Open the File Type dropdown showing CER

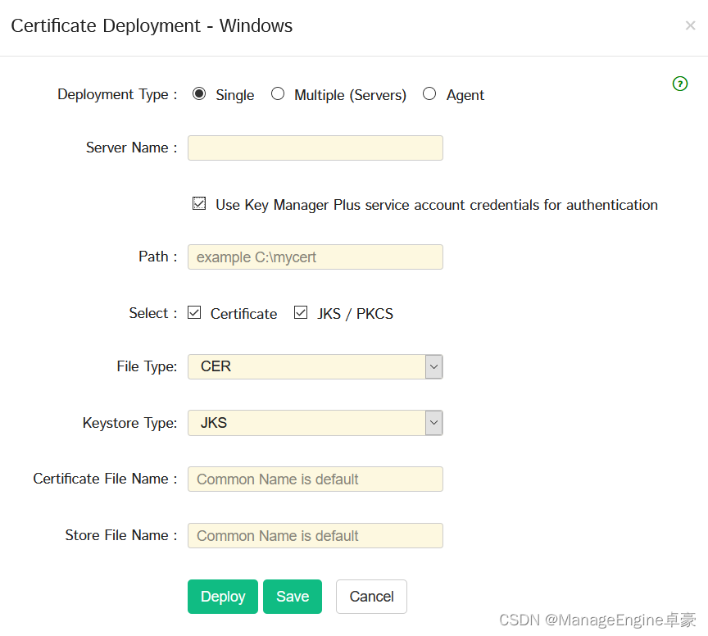(315, 366)
